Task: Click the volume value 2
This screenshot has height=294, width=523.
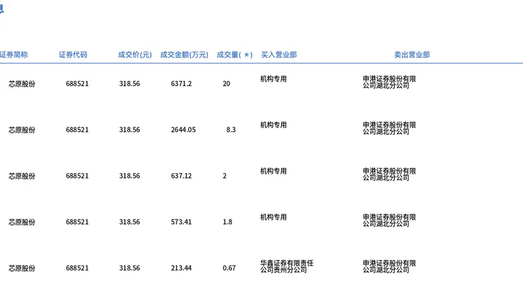Action: click(224, 176)
